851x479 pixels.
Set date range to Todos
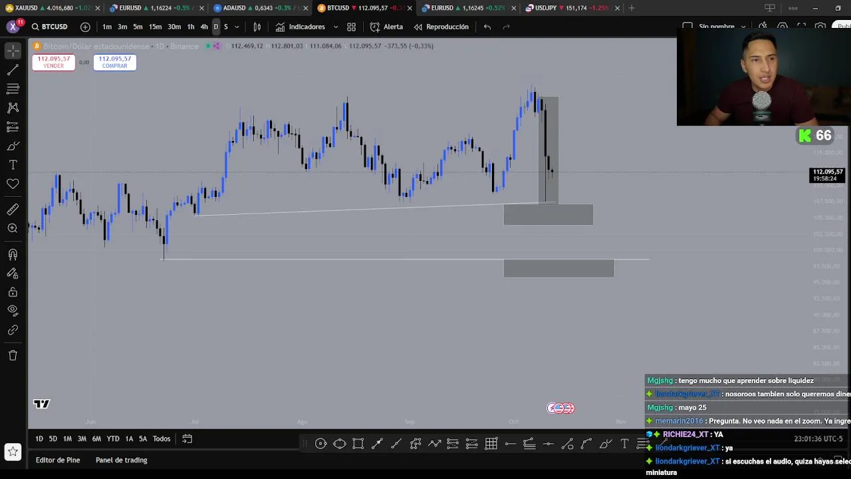[162, 438]
